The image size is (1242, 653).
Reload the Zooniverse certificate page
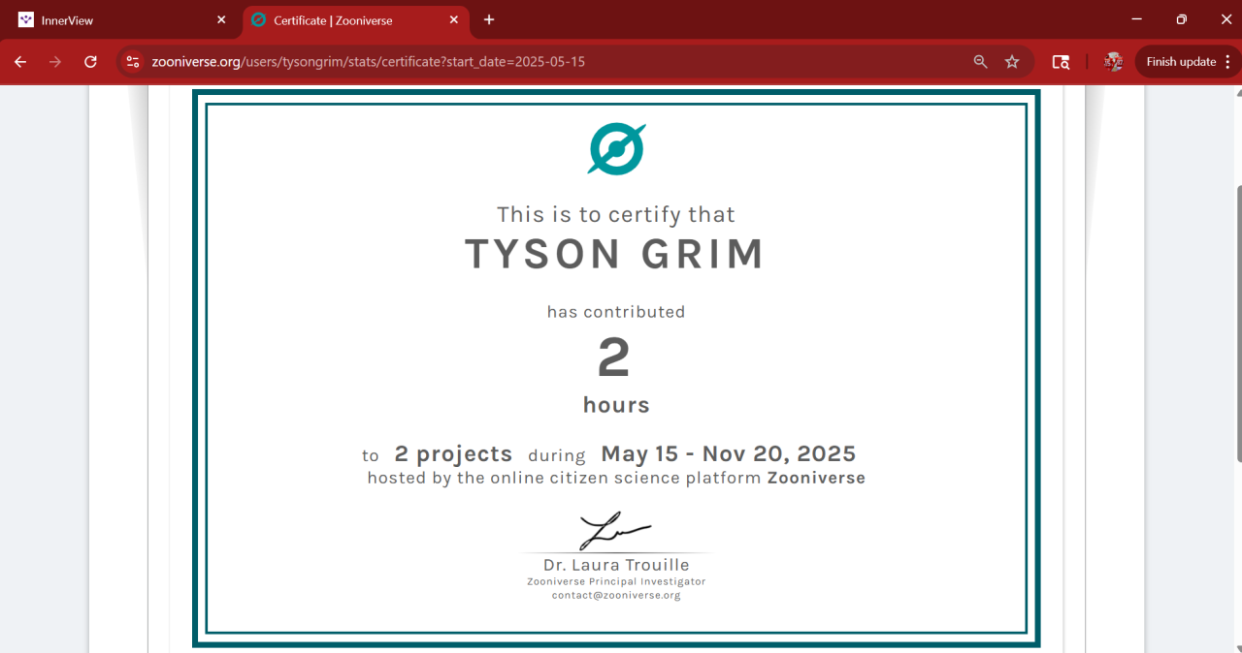90,62
